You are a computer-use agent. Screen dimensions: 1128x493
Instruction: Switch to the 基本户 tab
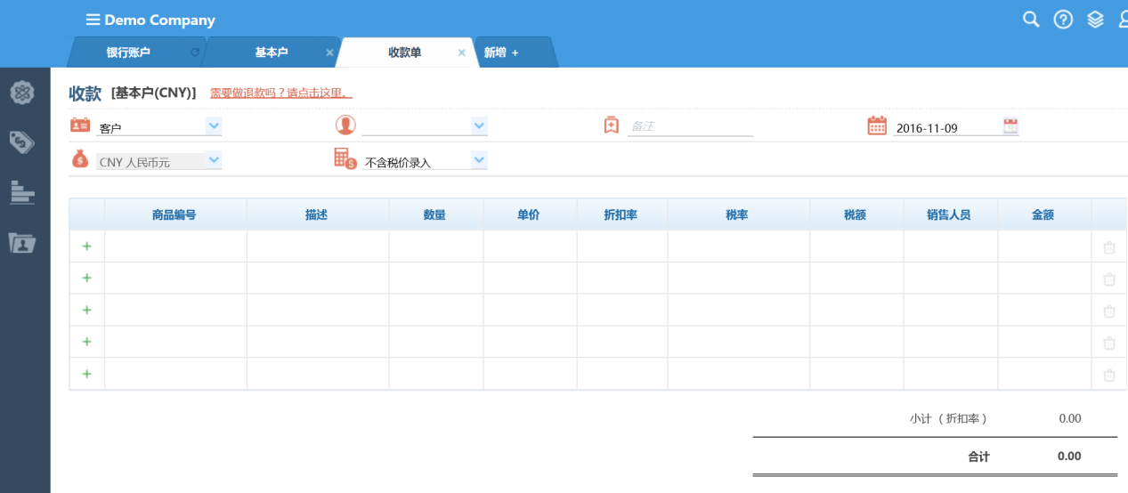[271, 53]
